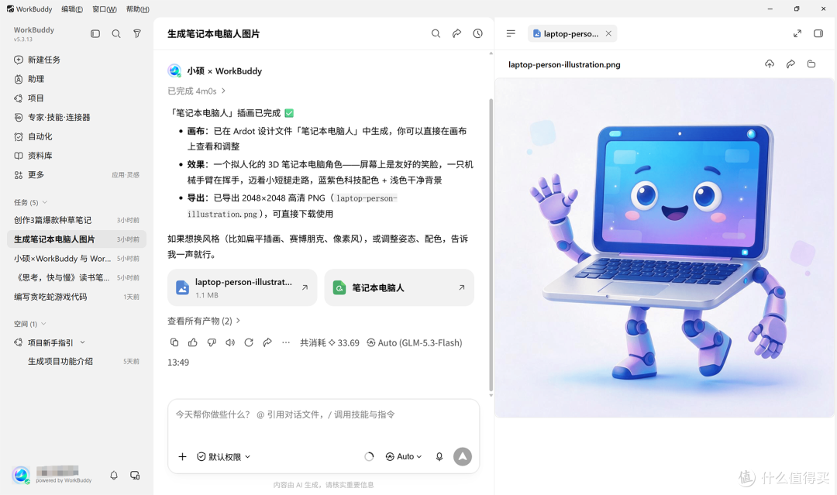Open the 笔记本电脑人 canvas card
837x495 pixels.
coord(399,287)
